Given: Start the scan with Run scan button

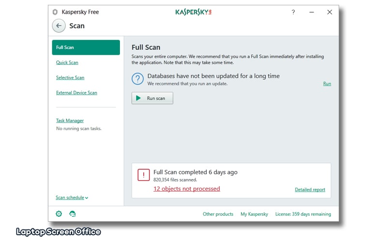Looking at the screenshot, I should pos(152,98).
